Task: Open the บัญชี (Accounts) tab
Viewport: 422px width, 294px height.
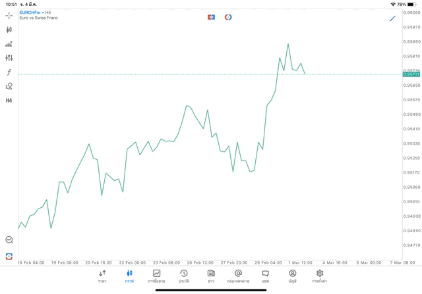Action: (292, 276)
